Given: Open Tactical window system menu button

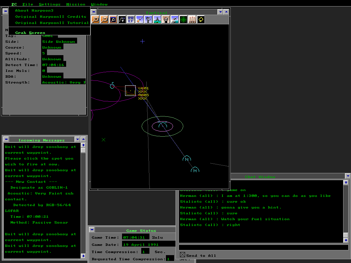Looking at the screenshot, I should click(94, 12).
